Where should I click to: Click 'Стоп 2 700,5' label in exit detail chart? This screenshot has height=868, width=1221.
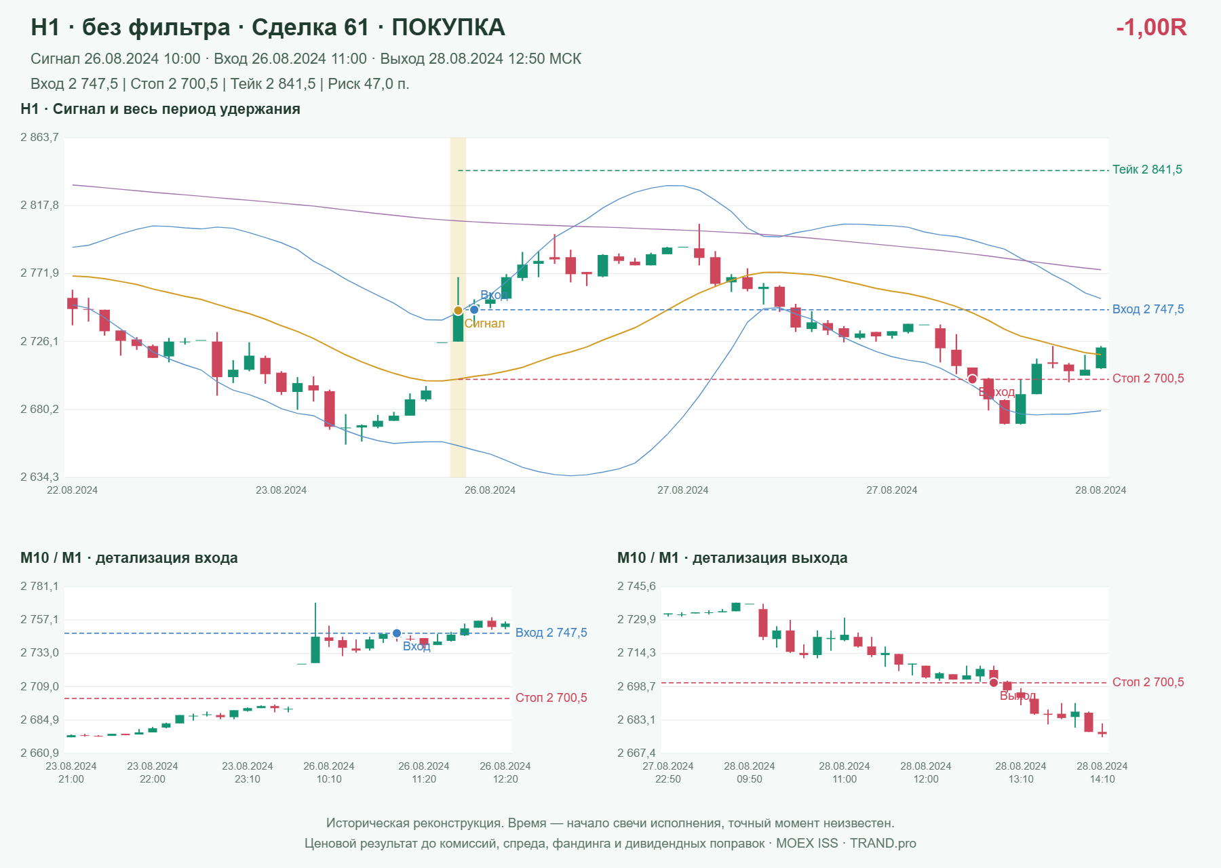[1148, 682]
